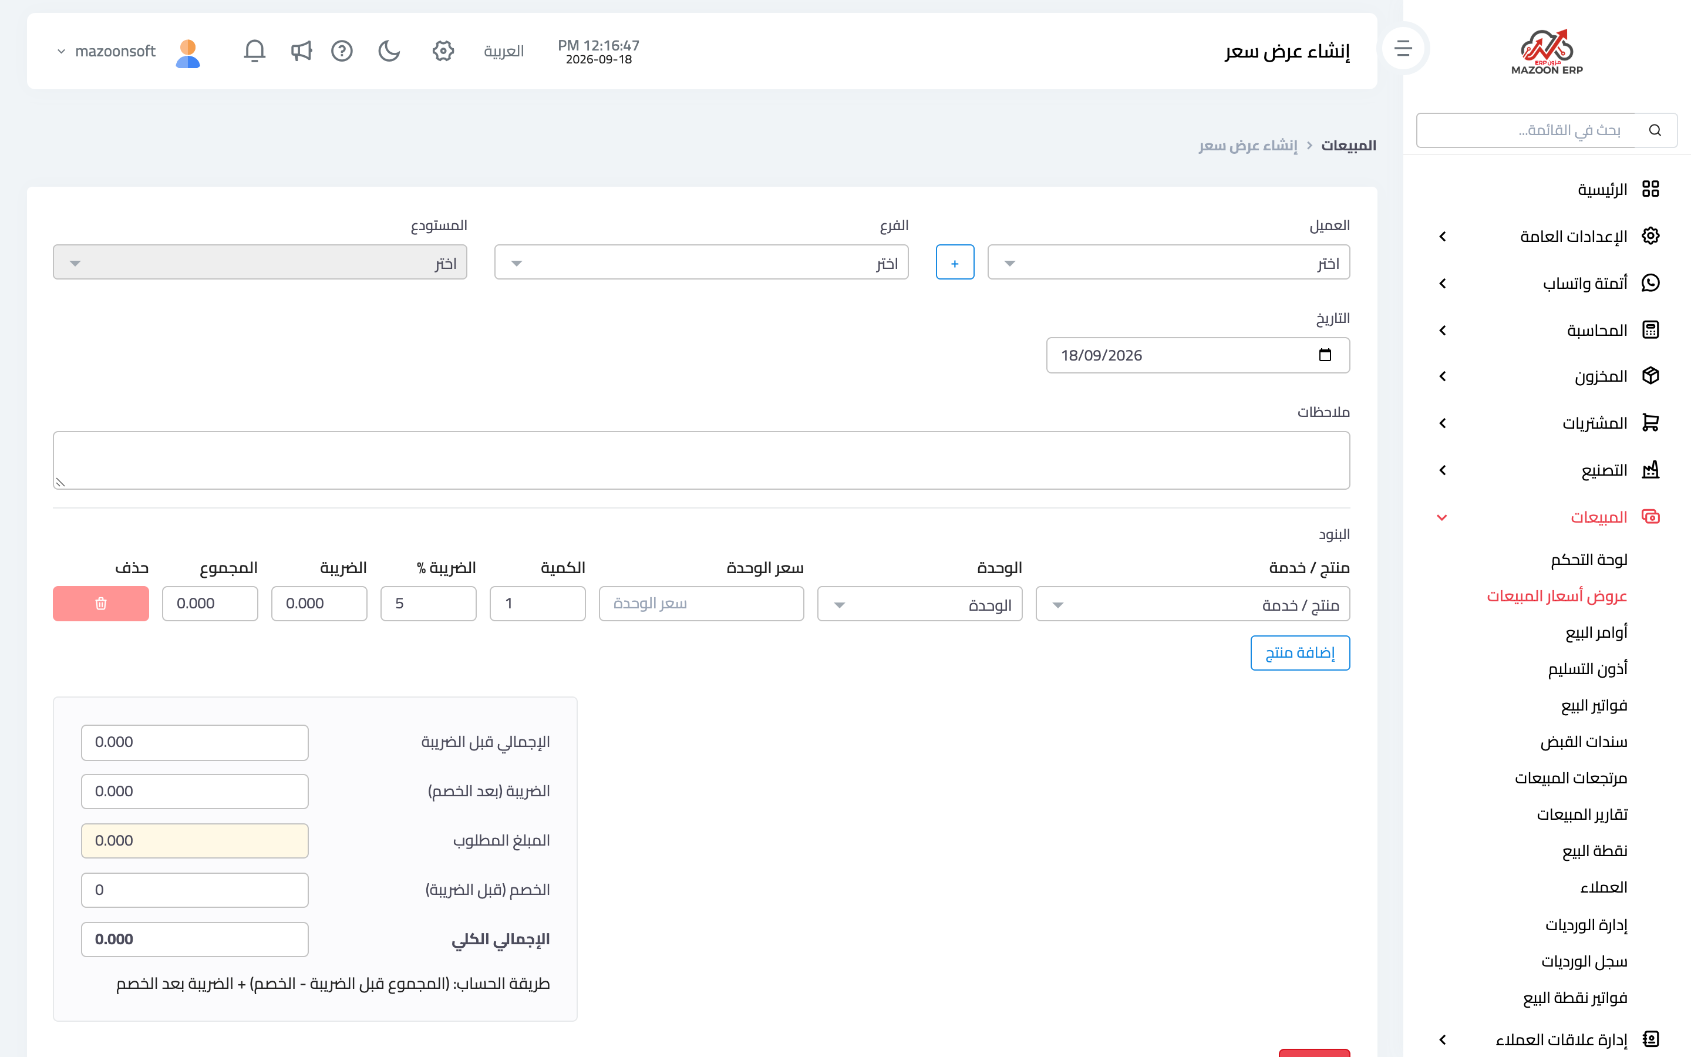Open نقطة البيع menu item
Screen dimensions: 1691x1057
coord(1595,850)
